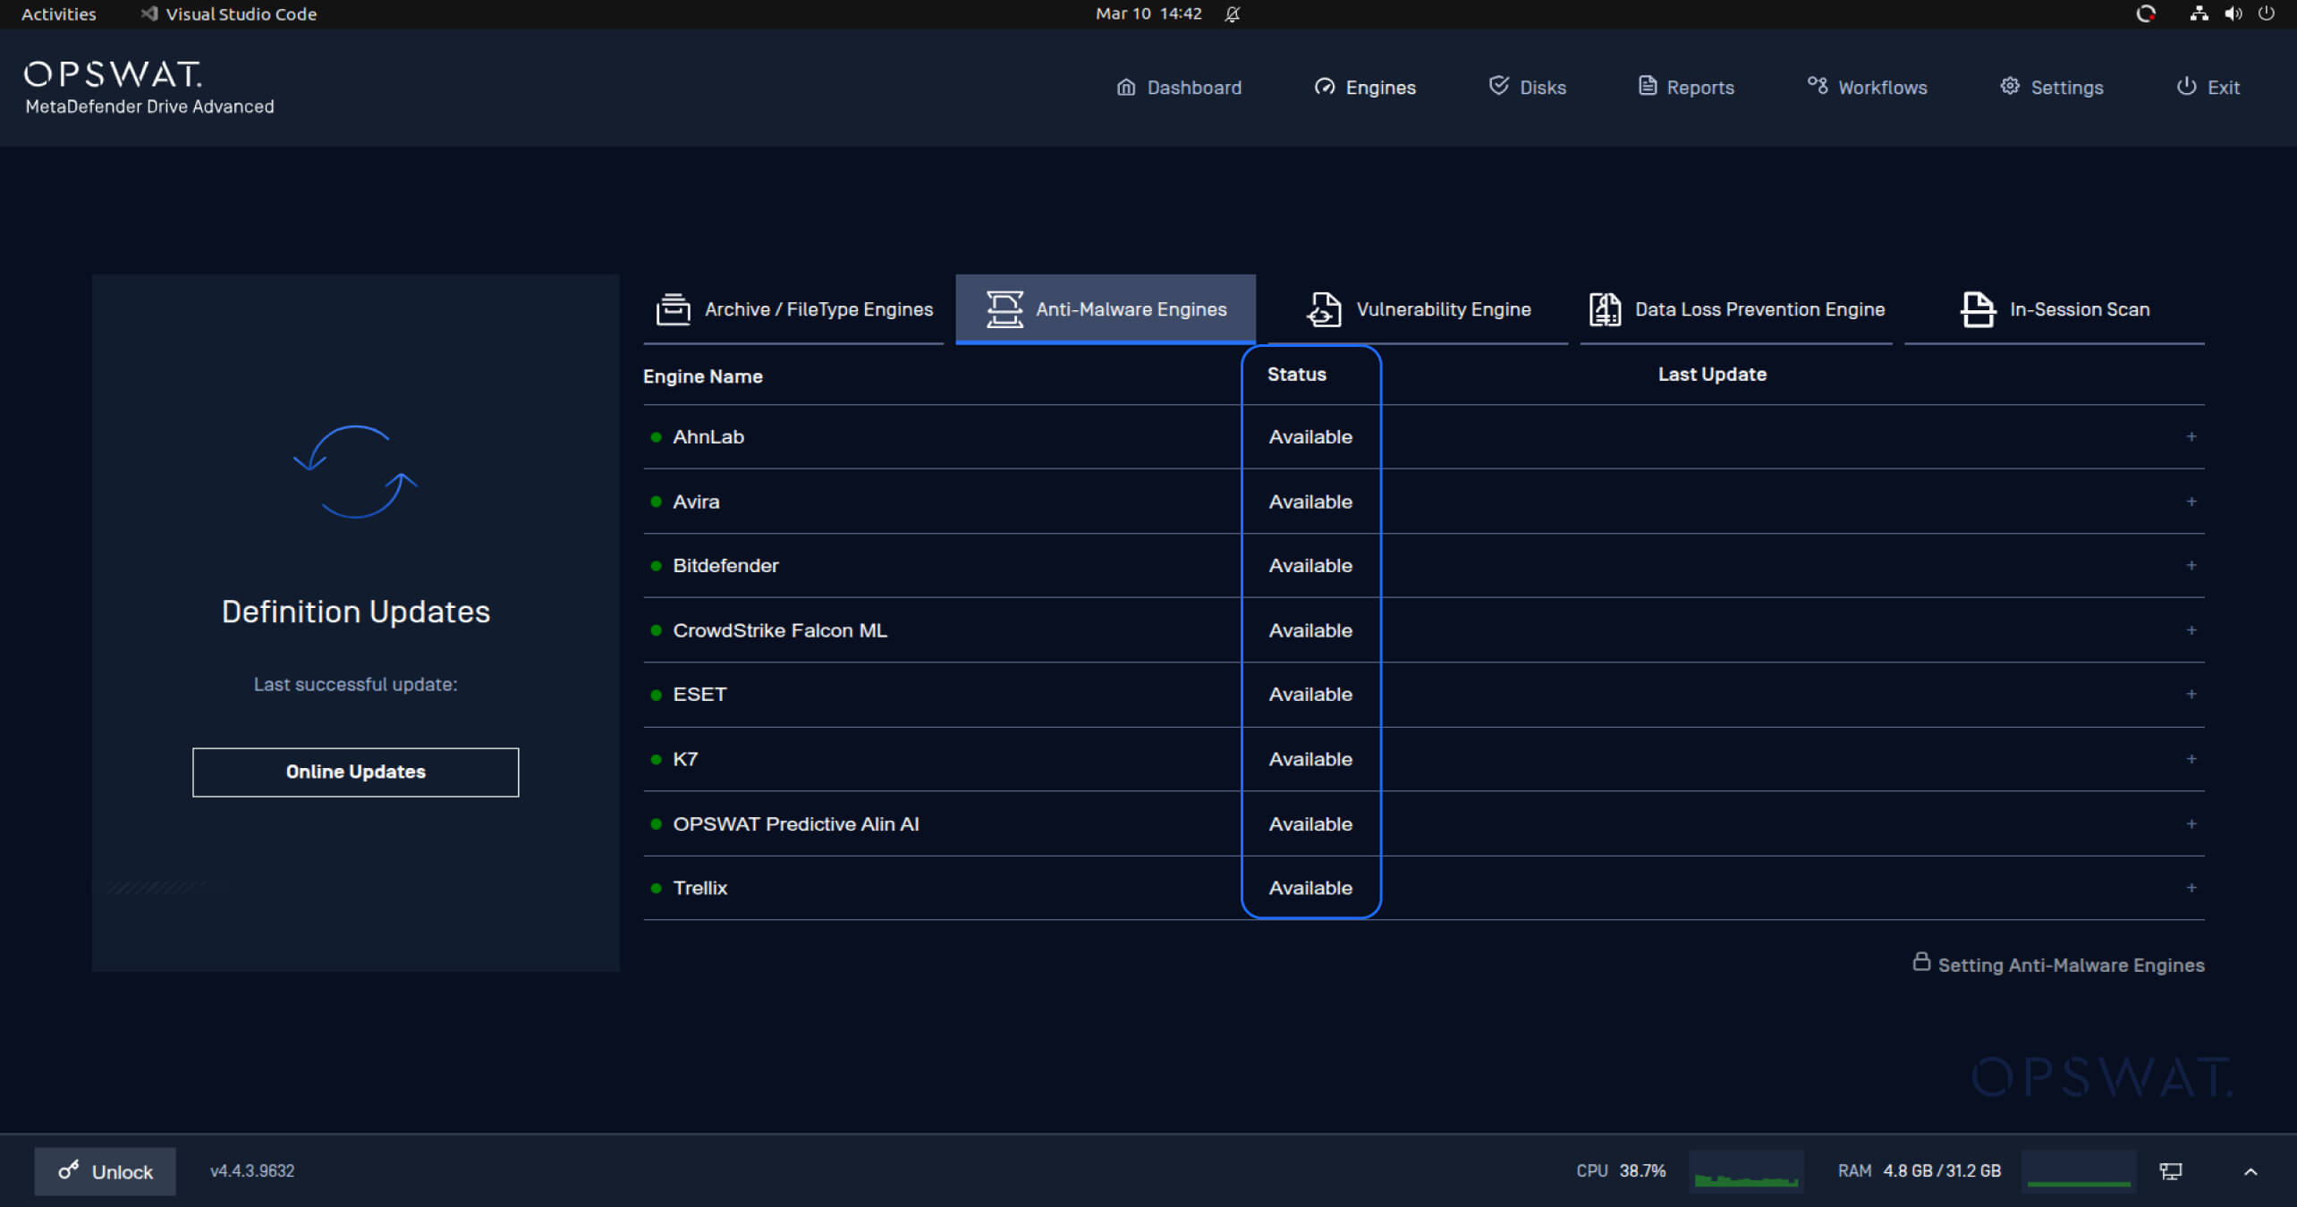Viewport: 2297px width, 1207px height.
Task: Expand the CrowdStrike Falcon ML row details
Action: click(x=2191, y=630)
